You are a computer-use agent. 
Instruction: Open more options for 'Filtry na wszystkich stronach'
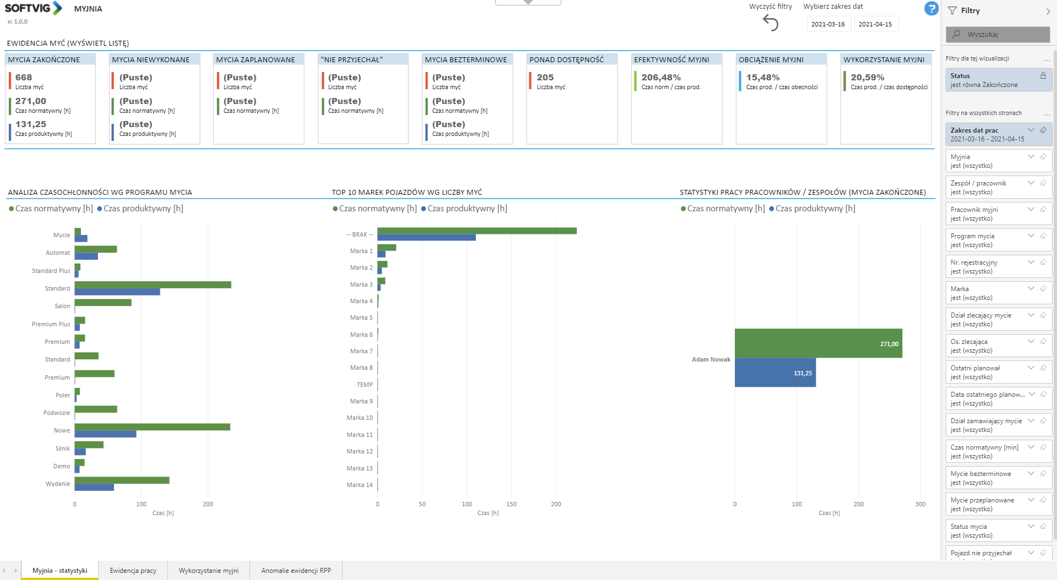[x=1047, y=114]
